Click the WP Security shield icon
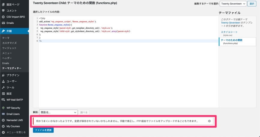The image size is (260, 137). [3, 108]
